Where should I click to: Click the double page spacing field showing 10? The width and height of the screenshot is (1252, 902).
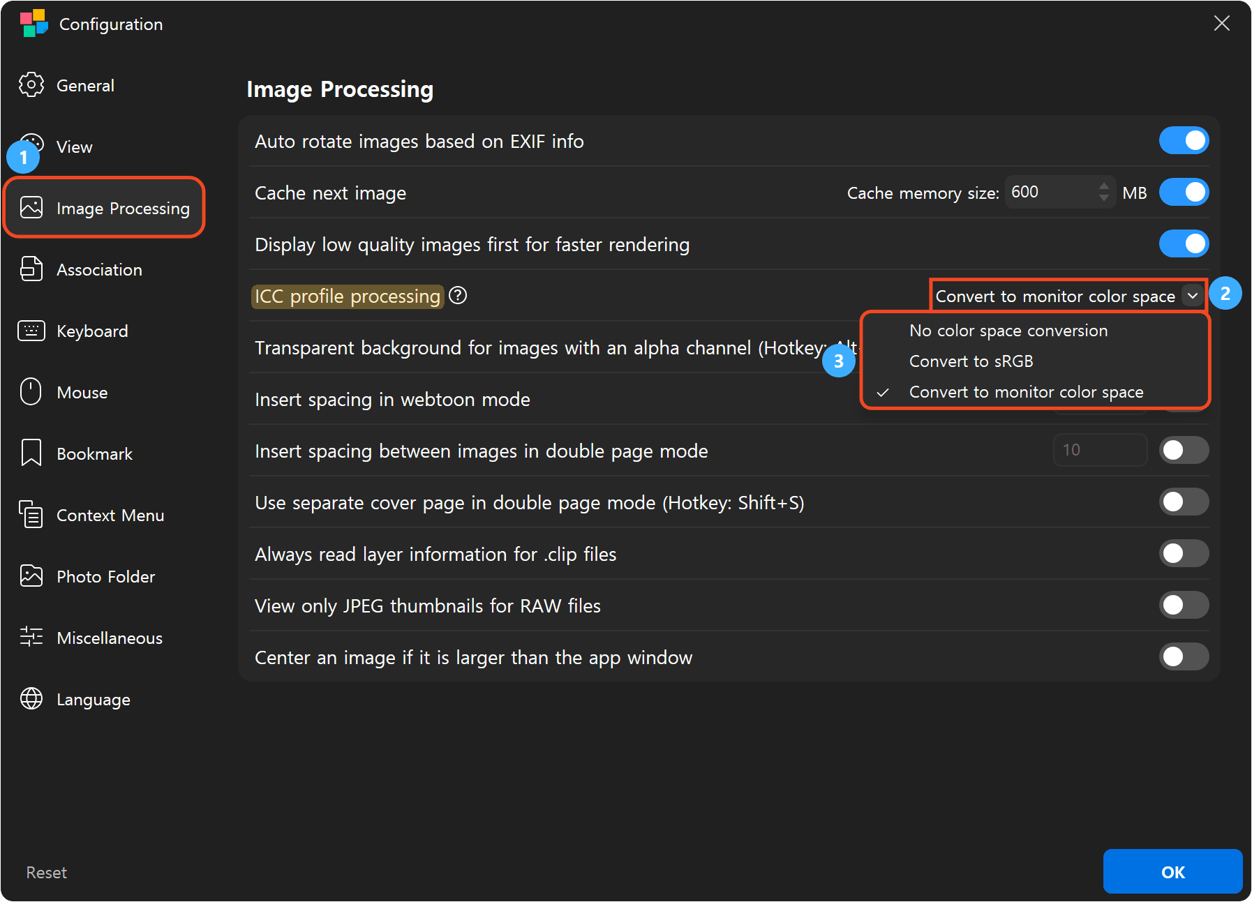click(x=1100, y=450)
